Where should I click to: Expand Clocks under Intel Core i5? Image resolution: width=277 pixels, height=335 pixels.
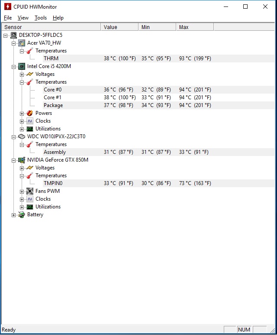click(22, 122)
